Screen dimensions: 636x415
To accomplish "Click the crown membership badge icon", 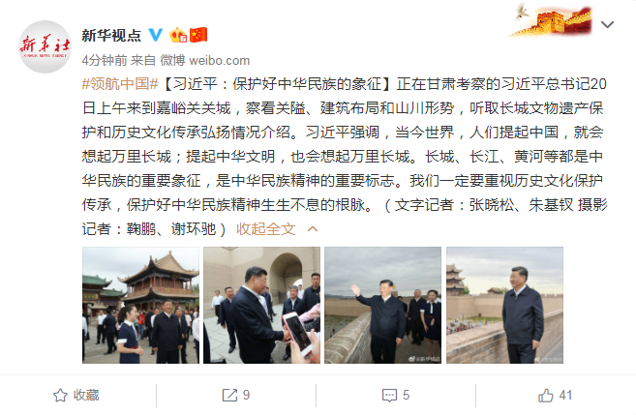I will point(178,35).
